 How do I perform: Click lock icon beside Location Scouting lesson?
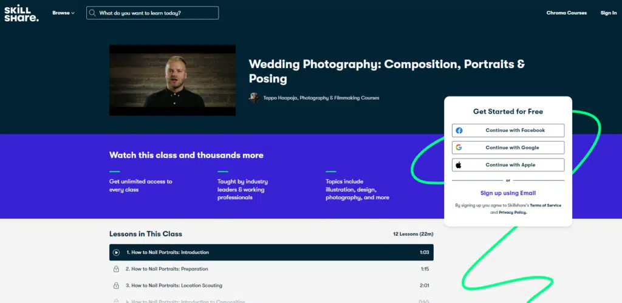click(x=116, y=285)
